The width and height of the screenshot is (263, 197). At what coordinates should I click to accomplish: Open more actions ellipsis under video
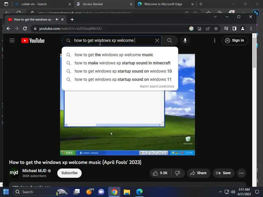coord(241,173)
